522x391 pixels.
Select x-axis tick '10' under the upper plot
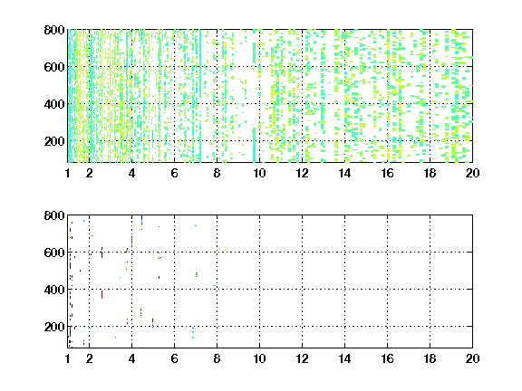click(259, 173)
